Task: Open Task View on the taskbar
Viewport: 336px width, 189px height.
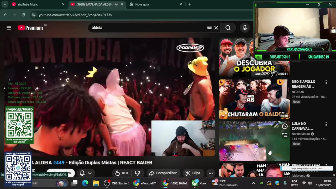Action: 75,183
